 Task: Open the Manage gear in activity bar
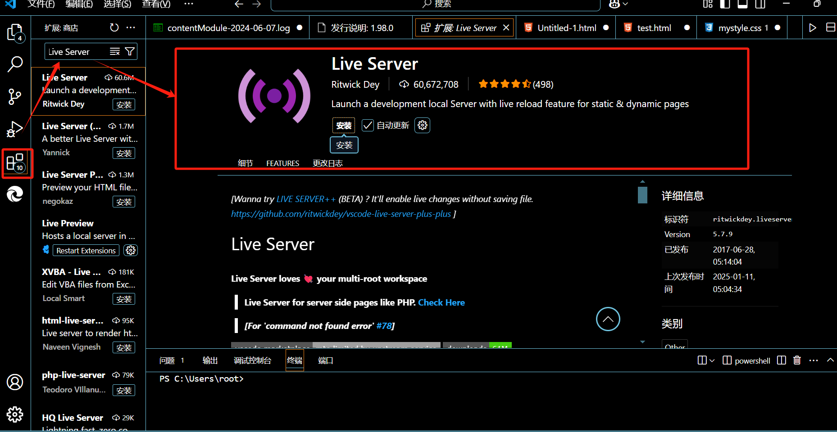[15, 414]
